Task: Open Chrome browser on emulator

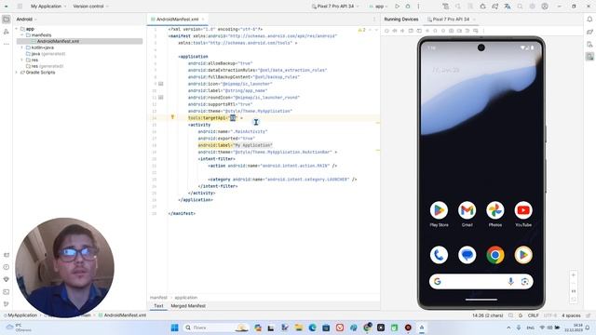Action: pyautogui.click(x=495, y=255)
